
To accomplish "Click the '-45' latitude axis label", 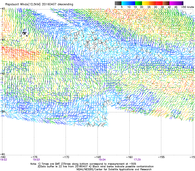I will 2,40.
